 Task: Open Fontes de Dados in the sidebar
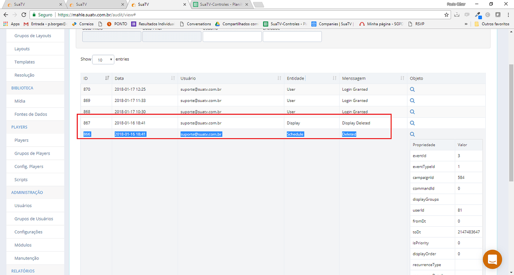30,114
